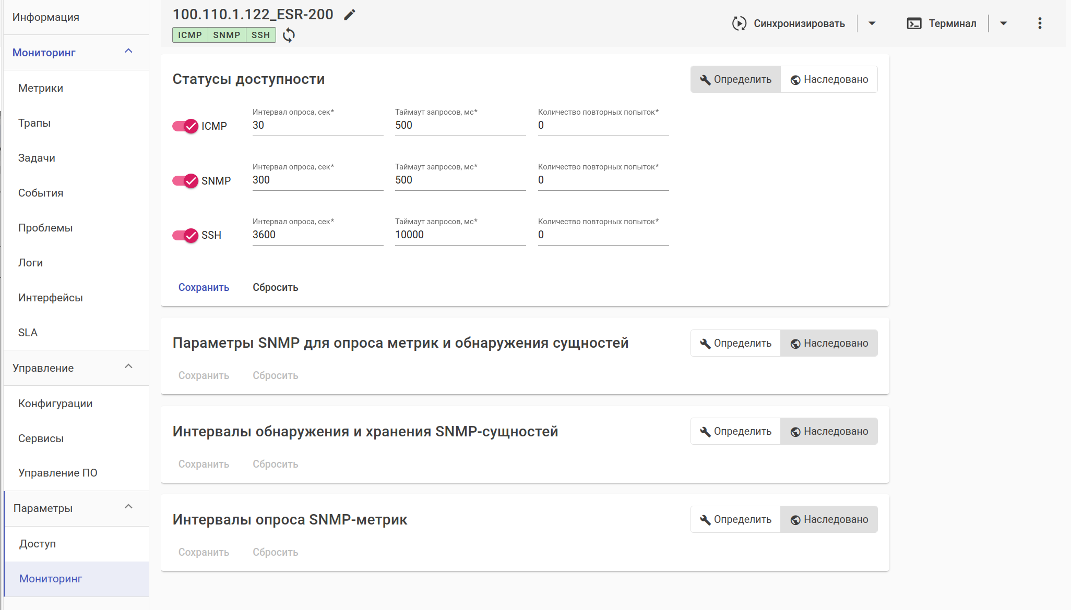Click Сохранить in Статусы доступности
The height and width of the screenshot is (610, 1071).
click(x=204, y=287)
